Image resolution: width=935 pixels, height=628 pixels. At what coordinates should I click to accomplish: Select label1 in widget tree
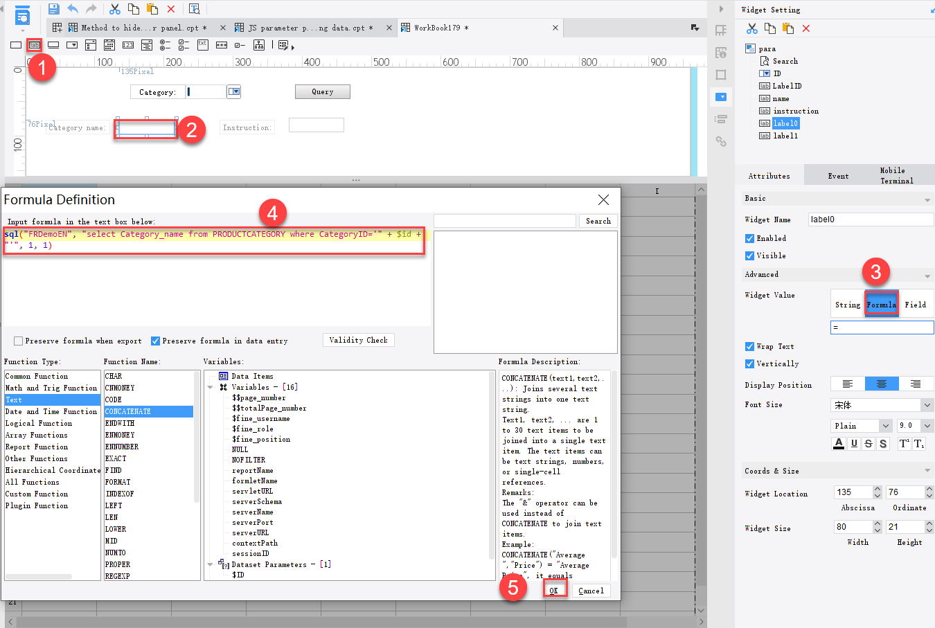click(785, 136)
